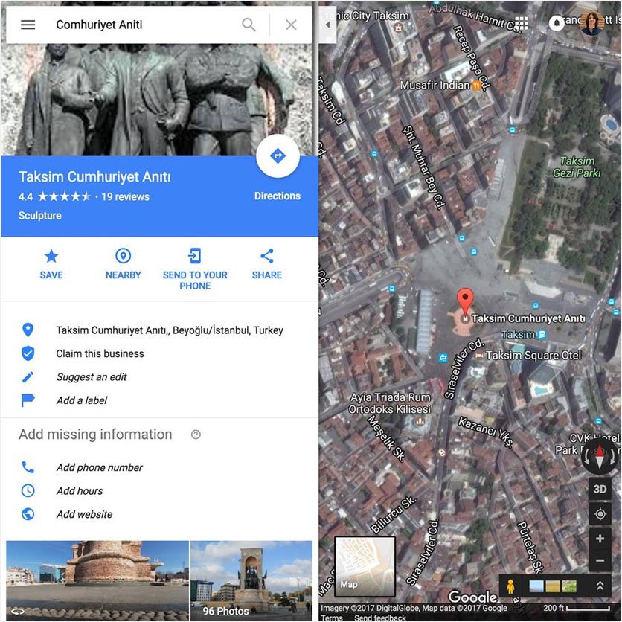622x622 pixels.
Task: Click the red location pin on map
Action: click(x=465, y=301)
